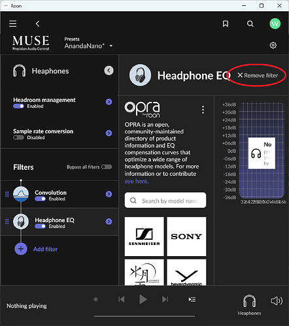Click the Search by model name field

165,200
